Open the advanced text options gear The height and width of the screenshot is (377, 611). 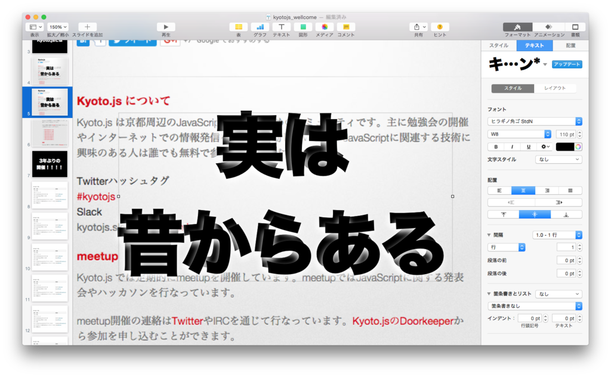point(545,147)
